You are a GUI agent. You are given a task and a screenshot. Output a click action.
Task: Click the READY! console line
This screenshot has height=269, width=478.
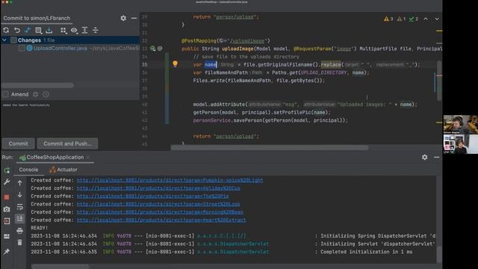[x=39, y=228]
